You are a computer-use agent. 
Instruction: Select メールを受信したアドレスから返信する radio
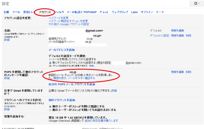click(x=50, y=59)
